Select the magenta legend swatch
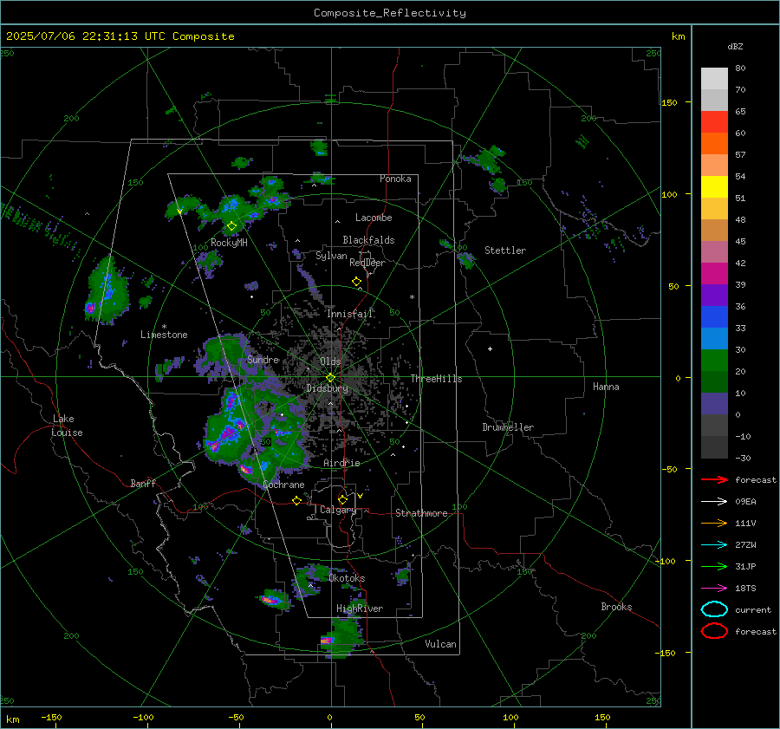Screen dimensions: 780x729 pos(714,274)
